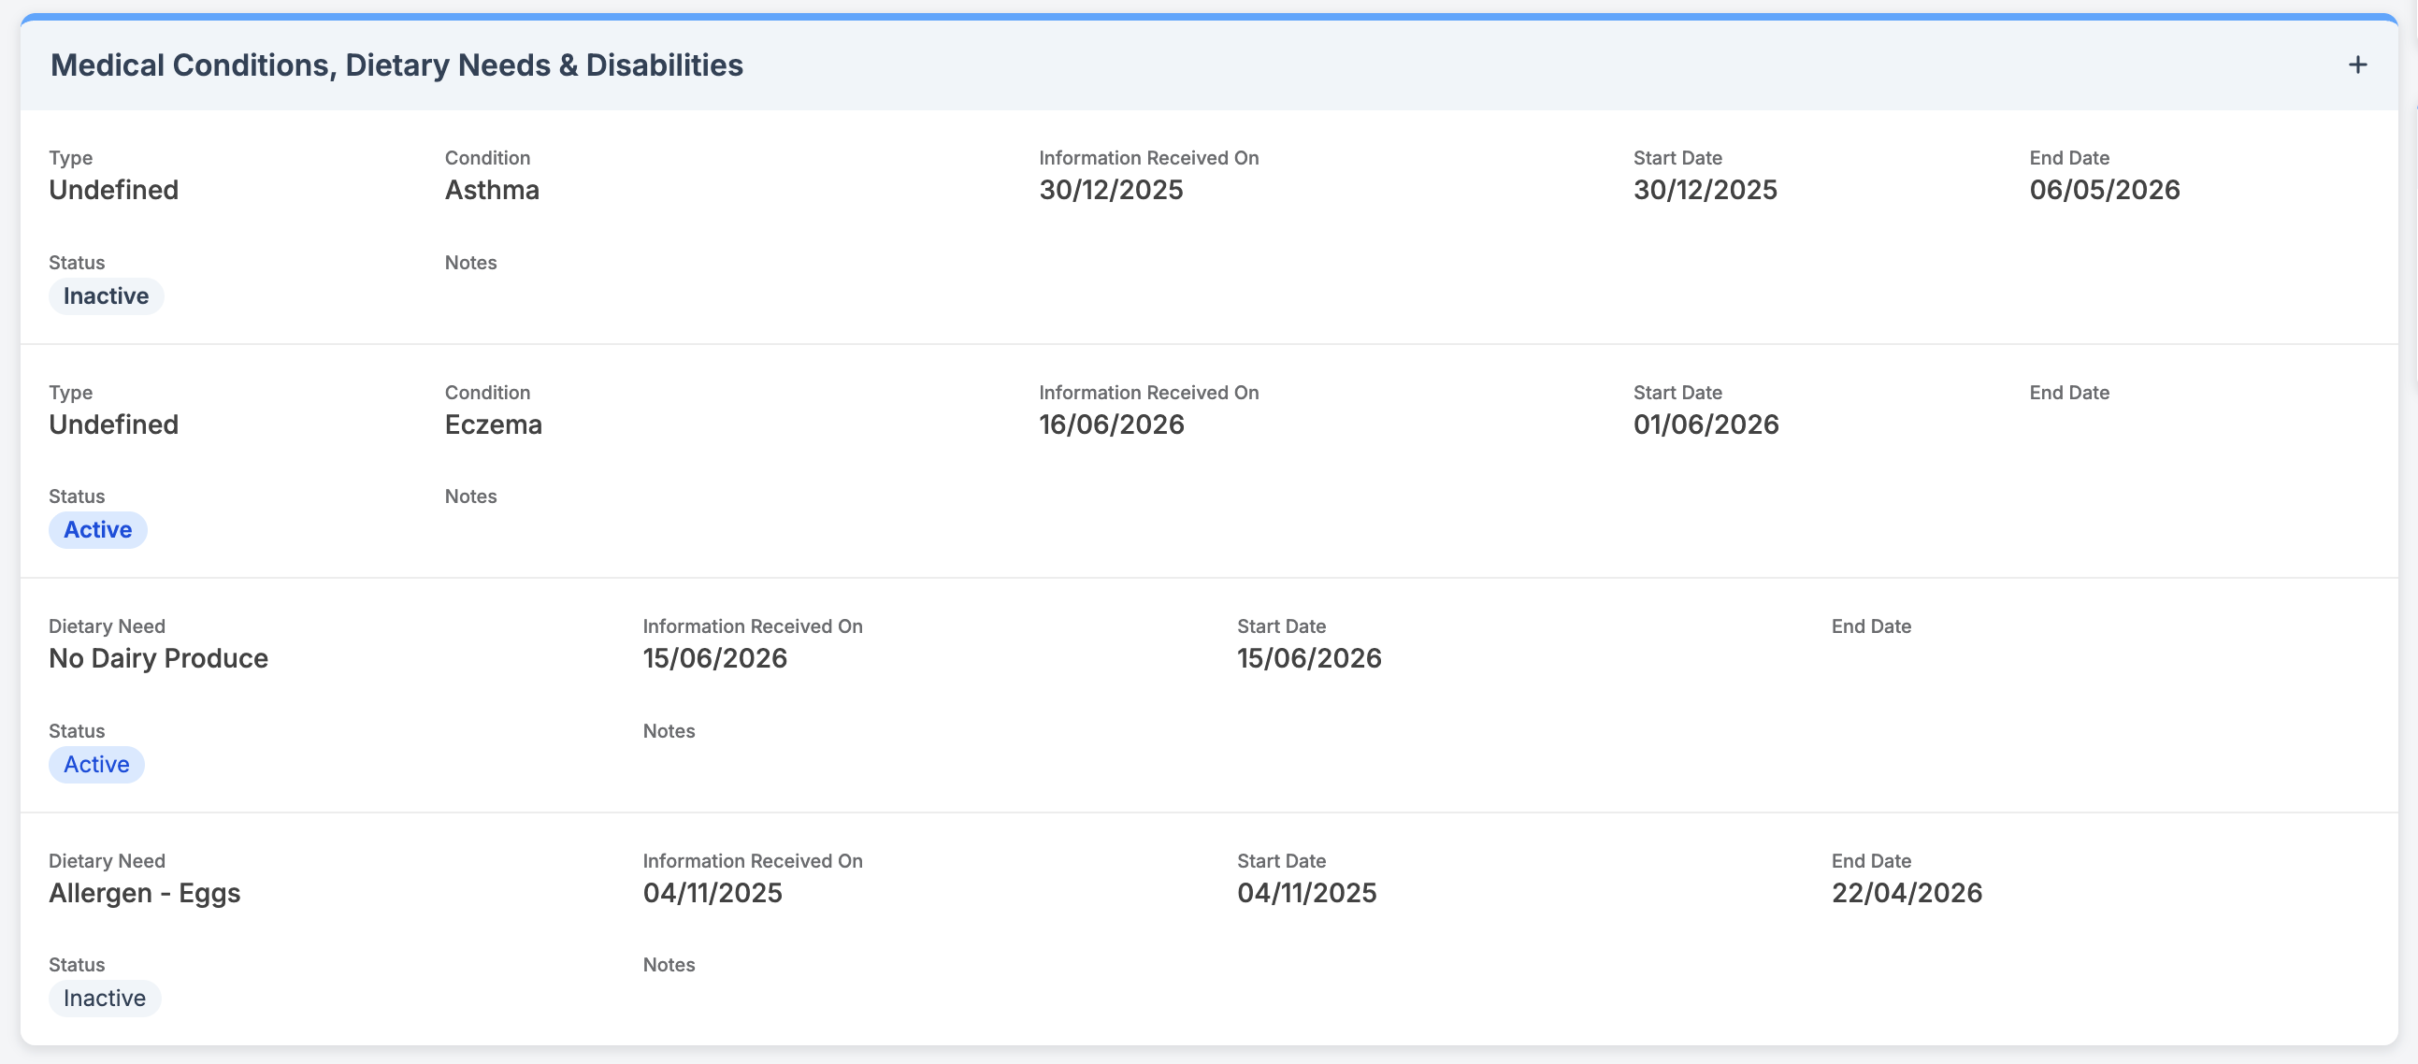Click the plus icon to add a condition
This screenshot has height=1064, width=2418.
coord(2357,65)
